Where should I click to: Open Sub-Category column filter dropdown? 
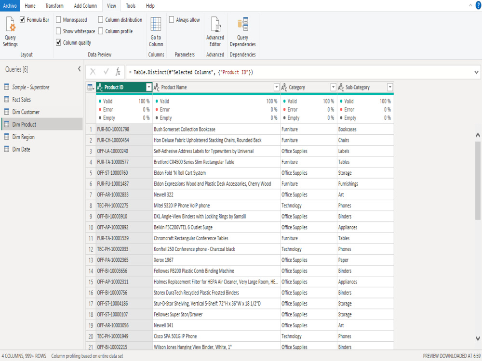[390, 87]
